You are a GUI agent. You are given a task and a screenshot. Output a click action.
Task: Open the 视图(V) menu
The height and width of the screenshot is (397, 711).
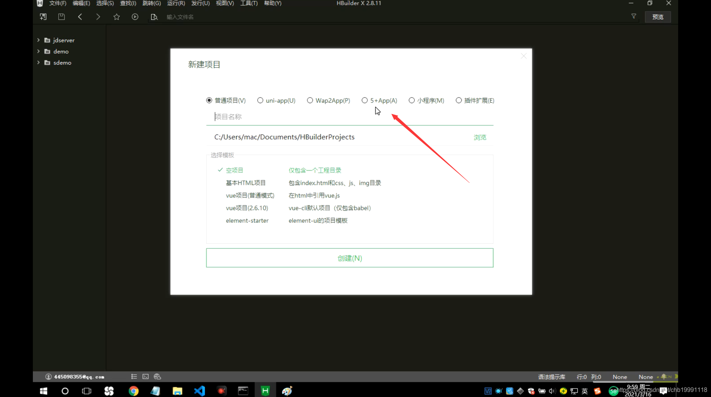225,3
